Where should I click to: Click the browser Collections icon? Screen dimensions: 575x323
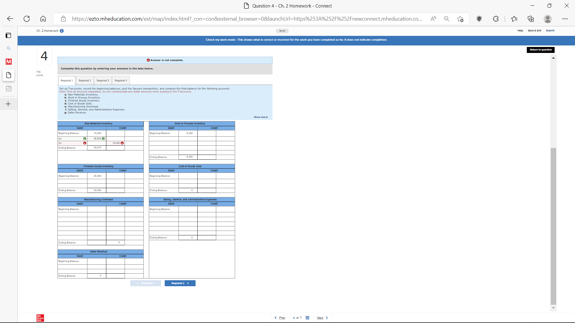point(531,19)
